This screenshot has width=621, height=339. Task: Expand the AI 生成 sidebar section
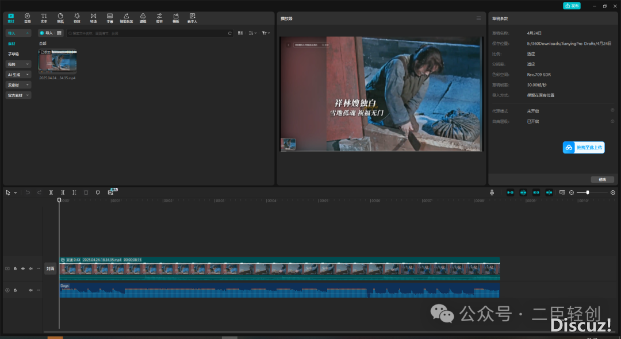pyautogui.click(x=18, y=74)
